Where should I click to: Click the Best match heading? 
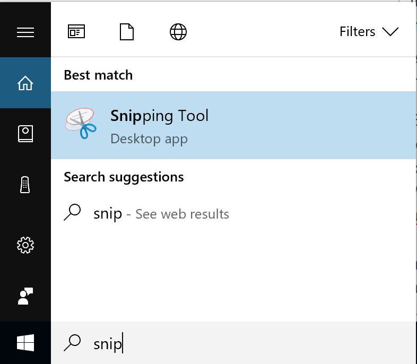pos(98,75)
